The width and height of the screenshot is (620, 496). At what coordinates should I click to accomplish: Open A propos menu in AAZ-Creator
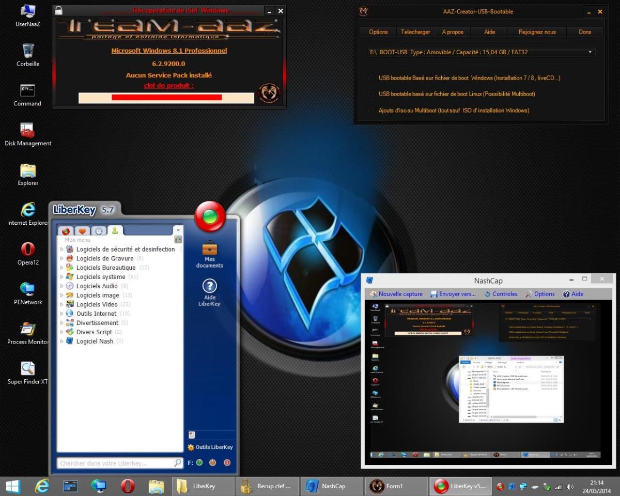coord(453,32)
